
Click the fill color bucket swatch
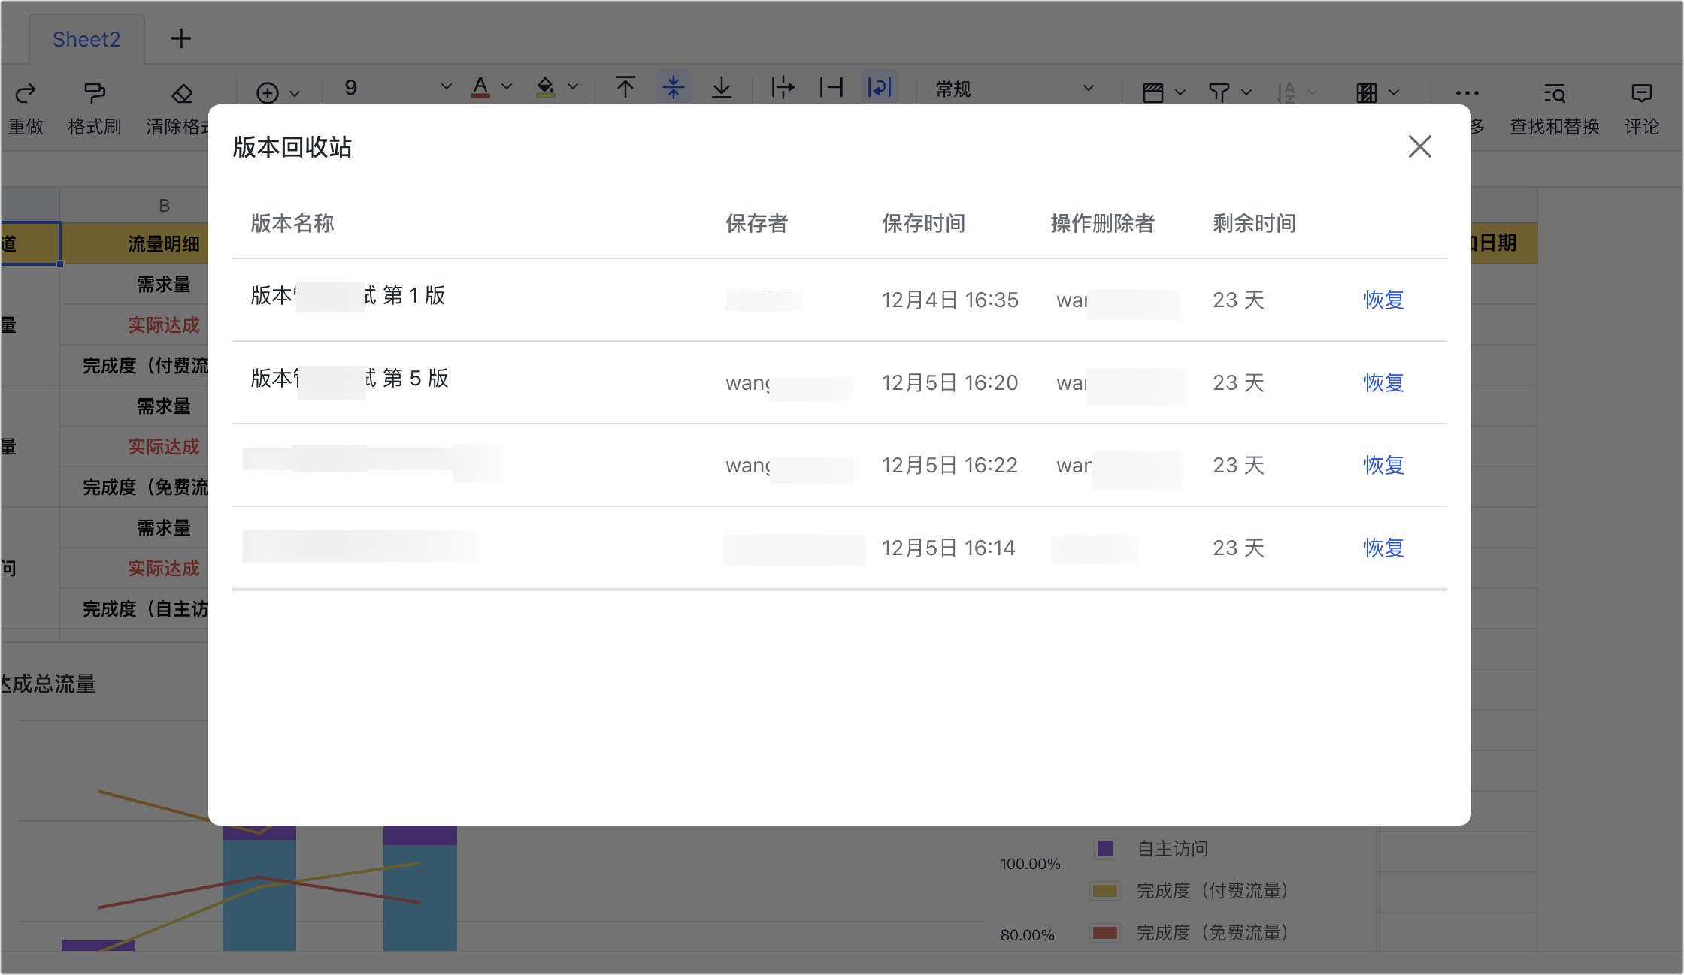(545, 87)
